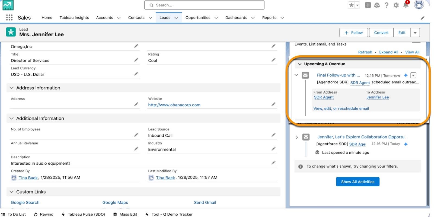
Task: Click View, edit, or reschedule email link
Action: point(341,108)
